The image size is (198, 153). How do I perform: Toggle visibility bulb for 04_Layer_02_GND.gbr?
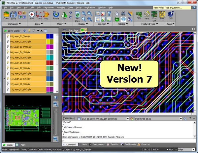[x=8, y=41]
